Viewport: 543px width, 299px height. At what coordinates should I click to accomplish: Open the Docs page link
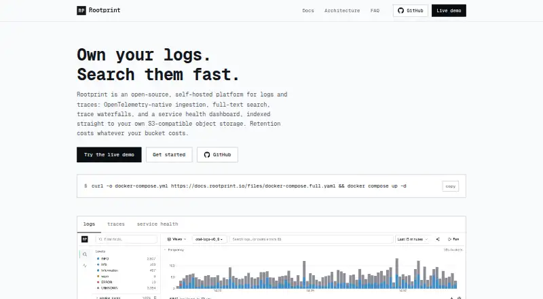tap(308, 11)
